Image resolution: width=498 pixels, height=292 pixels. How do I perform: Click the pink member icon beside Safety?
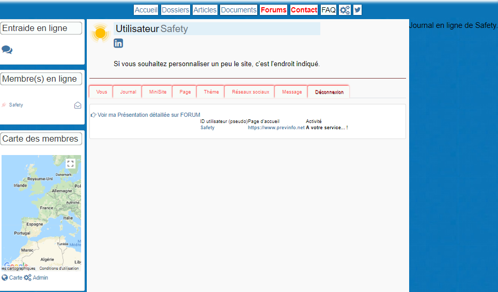click(x=4, y=105)
